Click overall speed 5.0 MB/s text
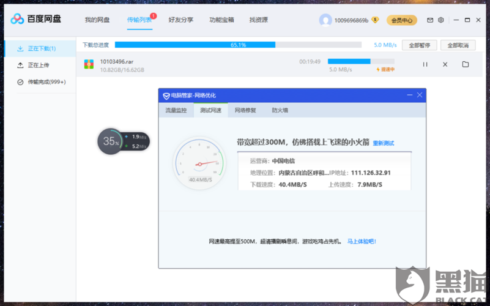 pos(385,45)
